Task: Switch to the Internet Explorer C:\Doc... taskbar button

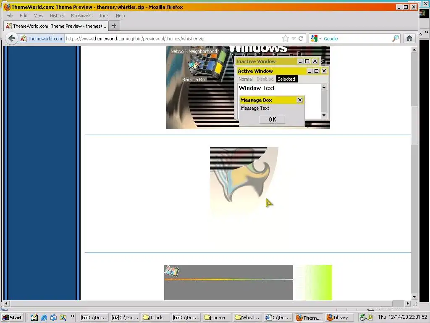Action: click(x=278, y=318)
